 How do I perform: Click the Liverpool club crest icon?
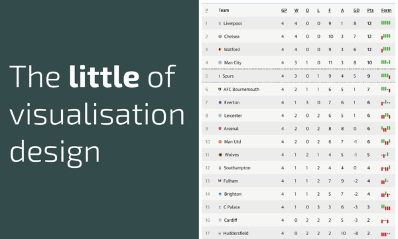(220, 23)
